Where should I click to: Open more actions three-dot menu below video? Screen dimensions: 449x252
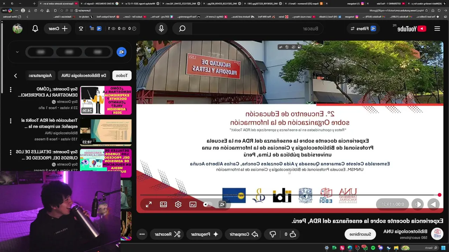click(142, 234)
